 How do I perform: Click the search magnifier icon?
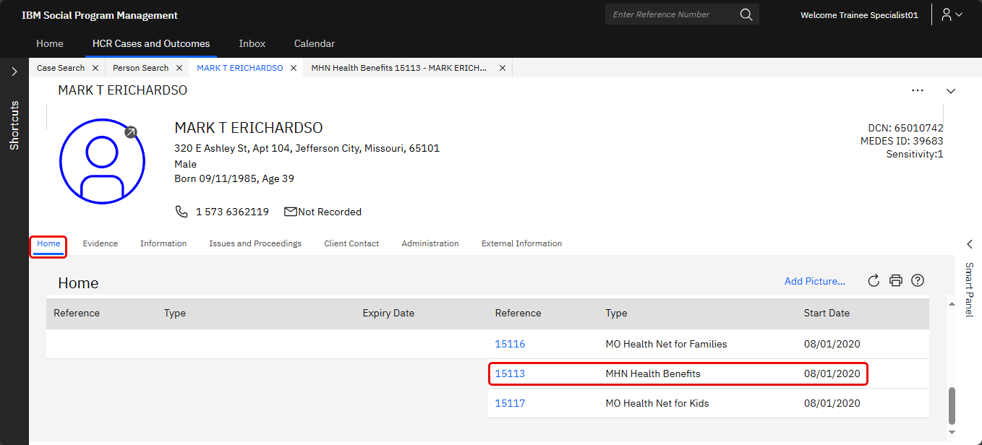pyautogui.click(x=746, y=14)
